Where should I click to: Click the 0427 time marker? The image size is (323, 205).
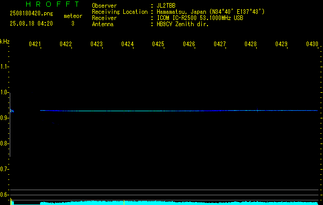click(x=220, y=44)
